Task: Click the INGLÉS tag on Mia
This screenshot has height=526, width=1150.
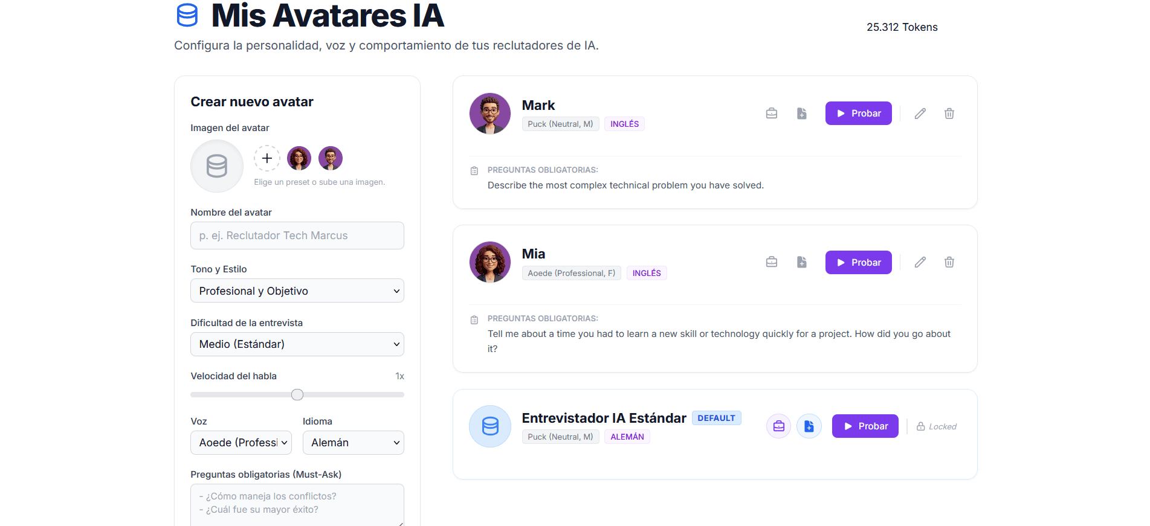Action: pyautogui.click(x=647, y=273)
